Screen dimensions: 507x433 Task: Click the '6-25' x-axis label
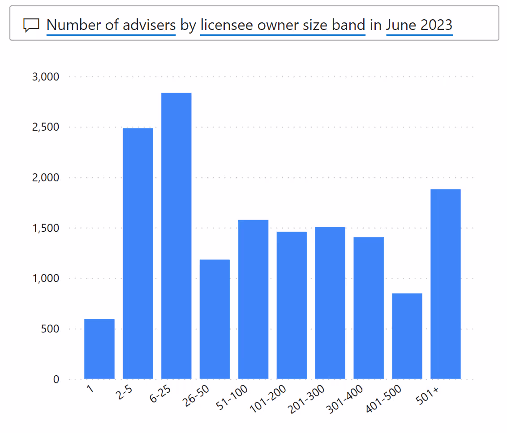pos(160,394)
